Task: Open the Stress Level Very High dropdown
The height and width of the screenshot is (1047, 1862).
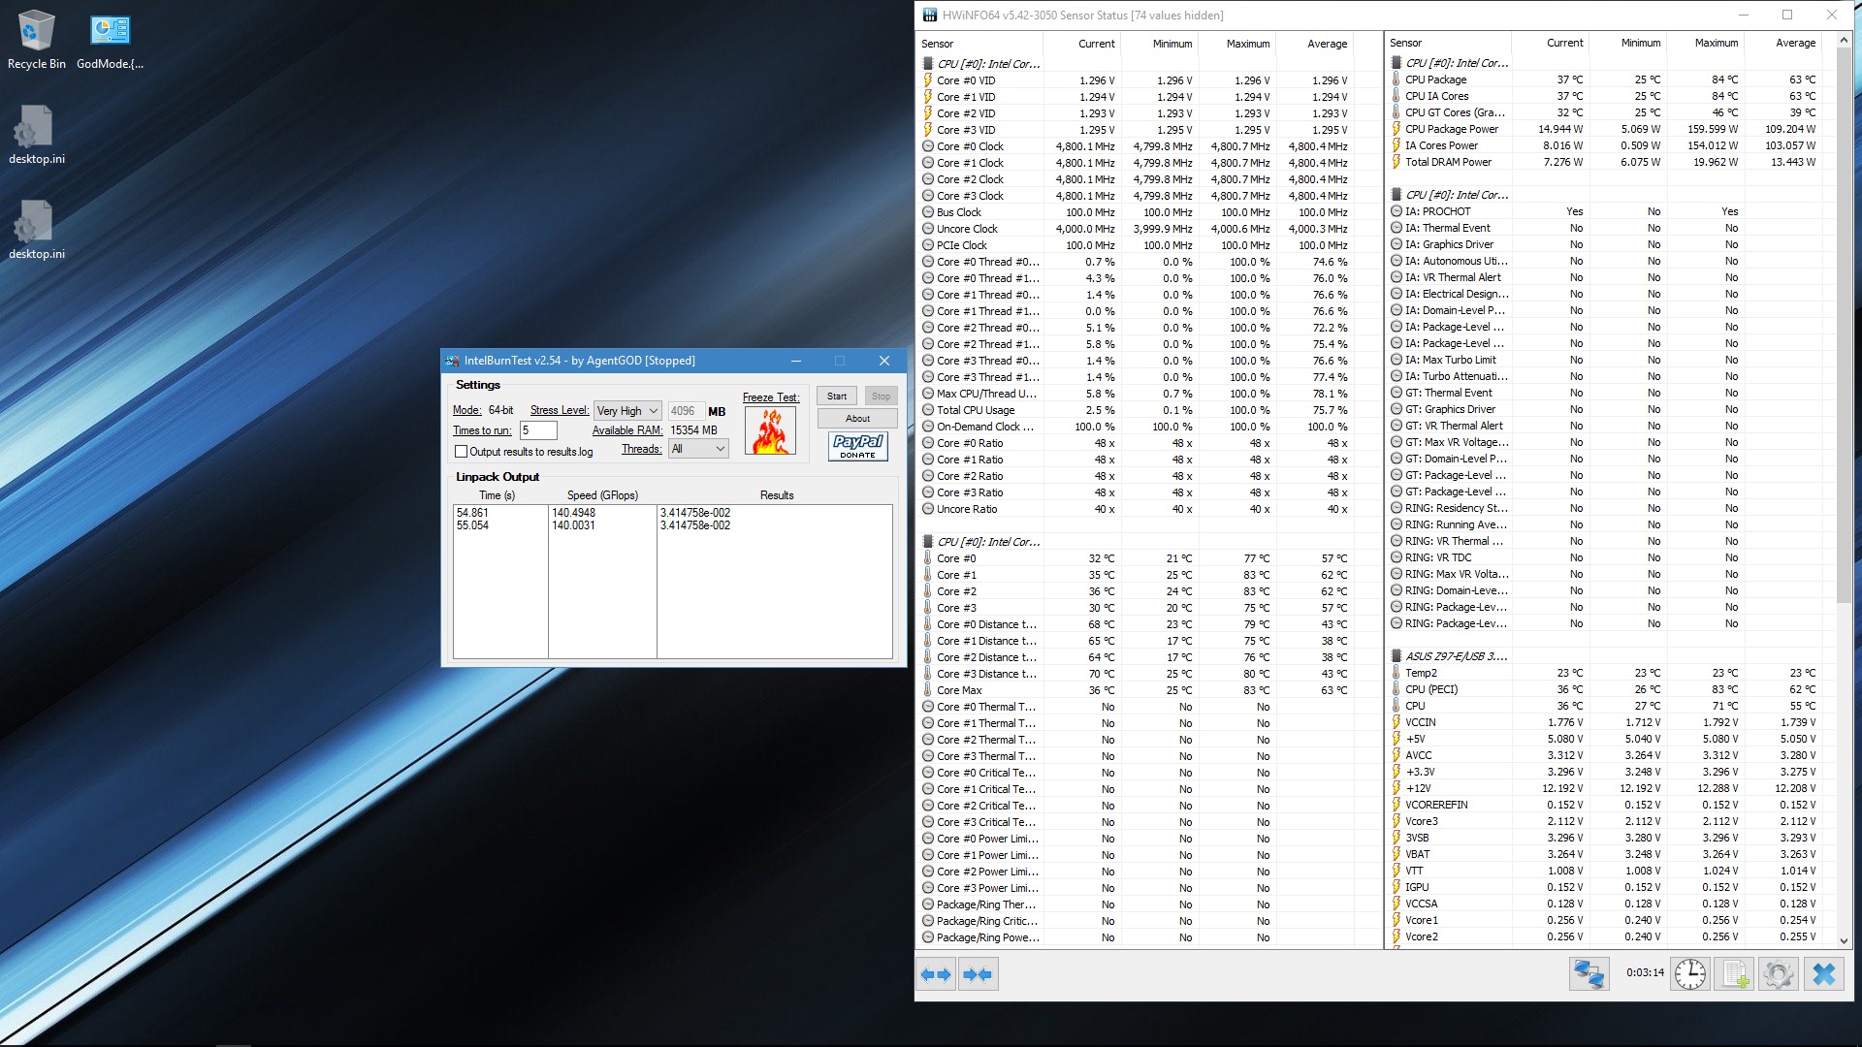Action: [627, 411]
